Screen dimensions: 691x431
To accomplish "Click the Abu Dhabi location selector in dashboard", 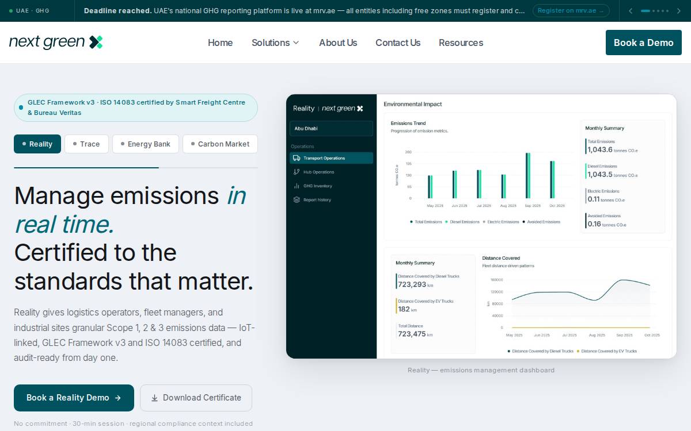I will 331,128.
